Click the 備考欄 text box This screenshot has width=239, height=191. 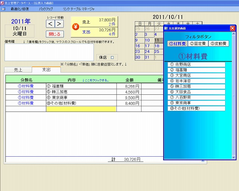49,52
